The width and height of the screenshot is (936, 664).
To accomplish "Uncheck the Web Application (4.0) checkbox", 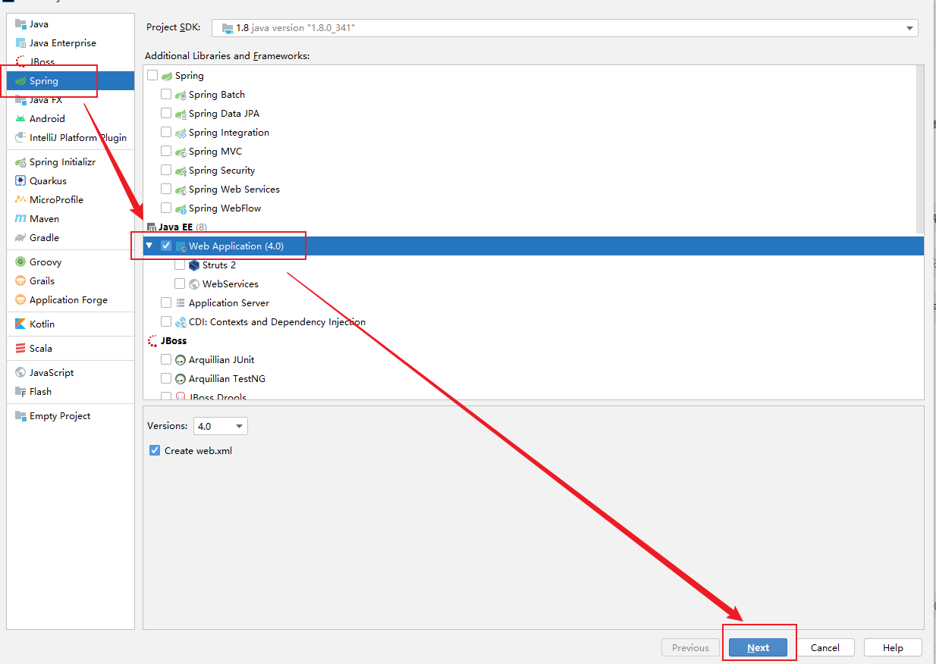I will click(166, 246).
